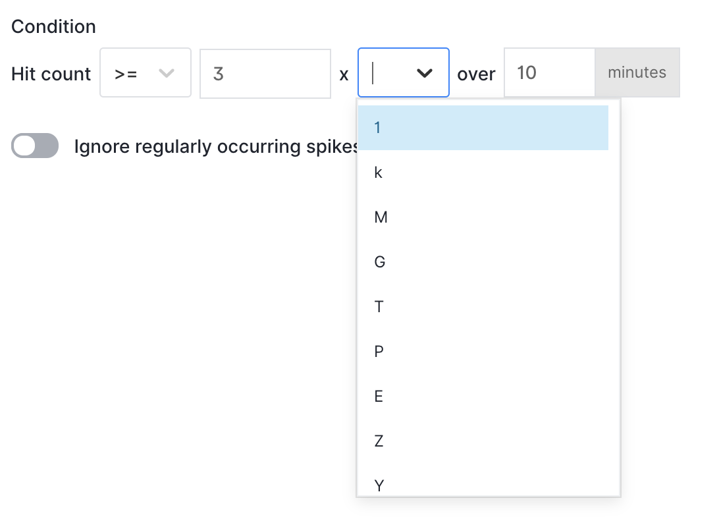Toggle Ignore regularly occurring spikes switch
The height and width of the screenshot is (519, 719).
(35, 146)
